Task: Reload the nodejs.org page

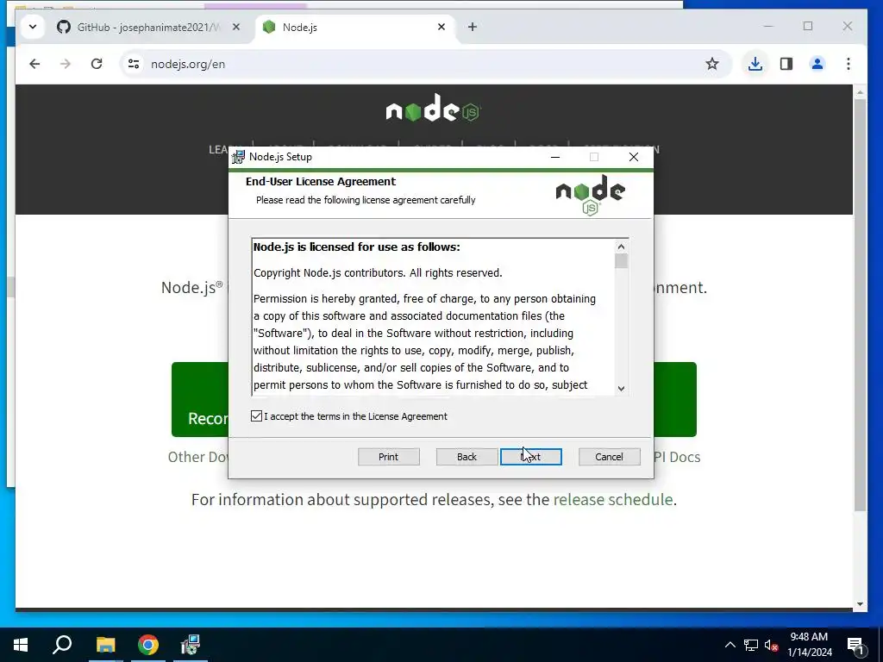Action: (x=97, y=64)
